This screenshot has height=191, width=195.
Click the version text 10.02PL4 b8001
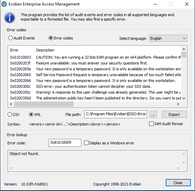click(34, 184)
